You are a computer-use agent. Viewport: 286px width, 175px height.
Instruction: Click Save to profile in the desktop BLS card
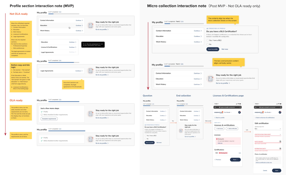point(213,49)
